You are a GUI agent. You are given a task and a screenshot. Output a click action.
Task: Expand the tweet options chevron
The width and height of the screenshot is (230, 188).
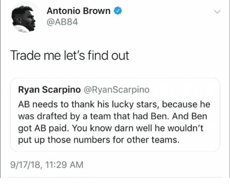(217, 11)
